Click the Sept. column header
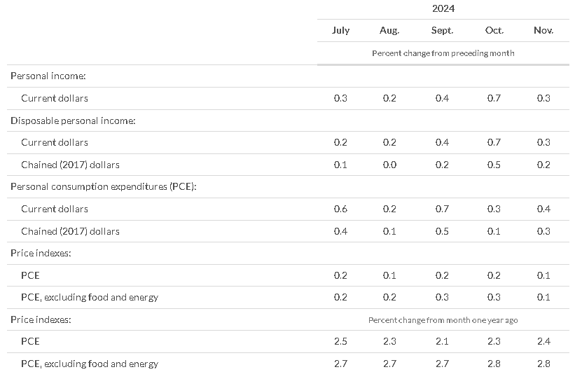575x372 pixels. [442, 30]
